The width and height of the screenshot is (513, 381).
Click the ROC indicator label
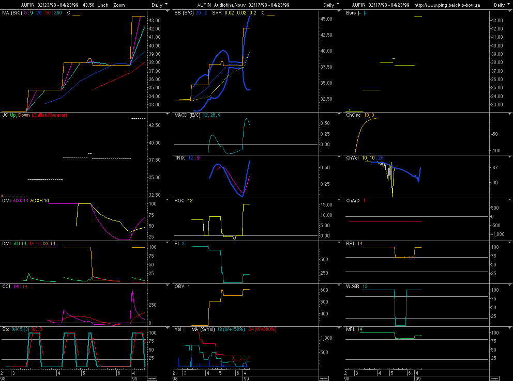click(179, 200)
